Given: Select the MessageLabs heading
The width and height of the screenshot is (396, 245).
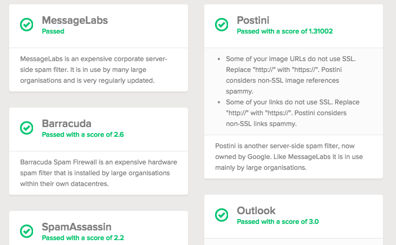Looking at the screenshot, I should click(x=75, y=20).
